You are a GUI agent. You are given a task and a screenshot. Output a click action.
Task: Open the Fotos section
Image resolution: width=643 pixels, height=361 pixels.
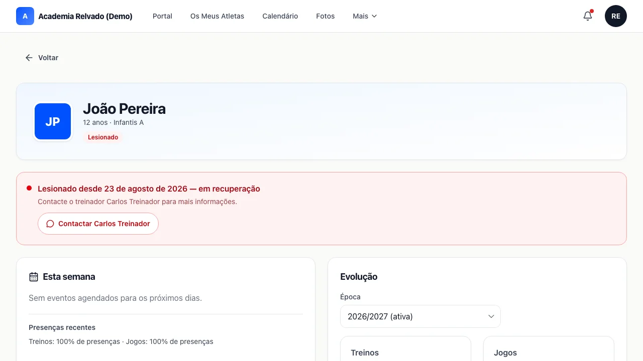pyautogui.click(x=326, y=16)
